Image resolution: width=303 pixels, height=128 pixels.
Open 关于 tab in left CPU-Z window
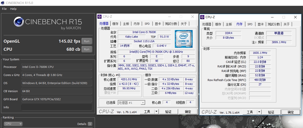click(184, 24)
